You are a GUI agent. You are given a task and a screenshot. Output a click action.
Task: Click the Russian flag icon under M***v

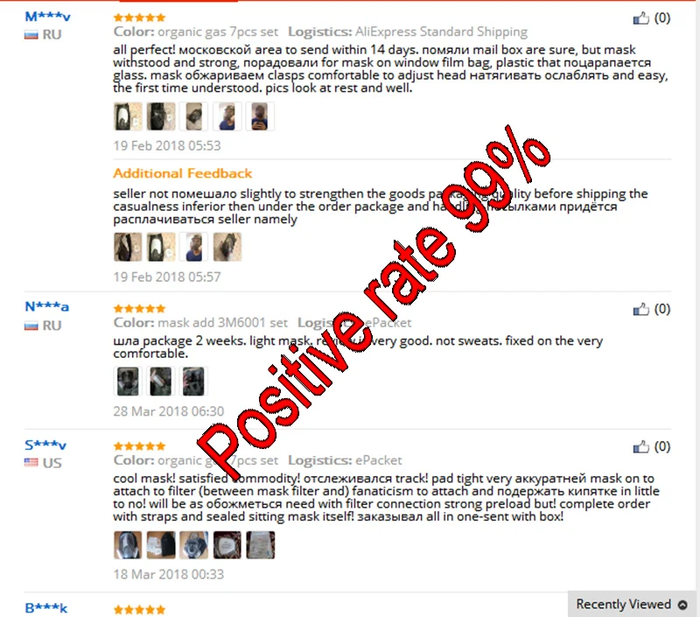pos(31,35)
